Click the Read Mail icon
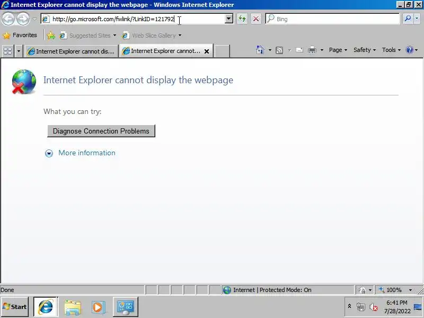 click(299, 50)
